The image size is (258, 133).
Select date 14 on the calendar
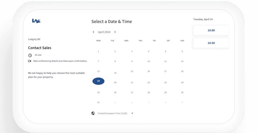pos(115,73)
